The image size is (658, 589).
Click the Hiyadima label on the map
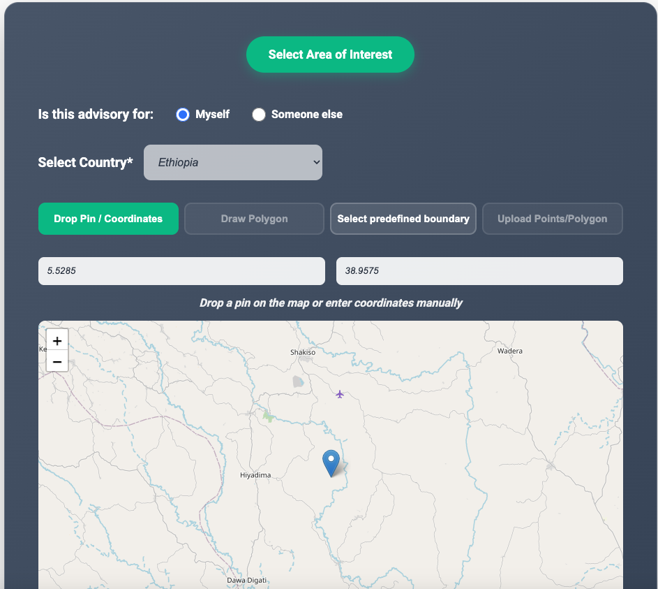(x=255, y=475)
